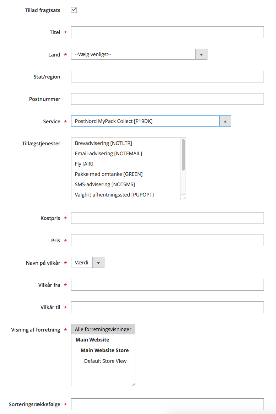The height and width of the screenshot is (414, 276).
Task: Click the Titel input field
Action: pos(167,32)
